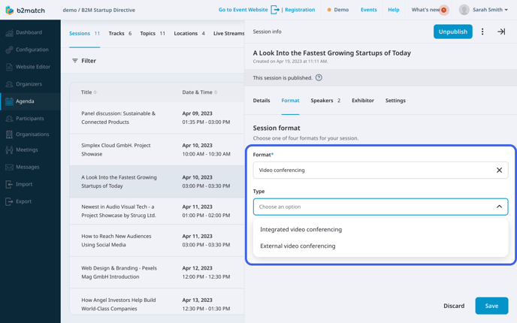
Task: Click the Filter icon
Action: [75, 61]
